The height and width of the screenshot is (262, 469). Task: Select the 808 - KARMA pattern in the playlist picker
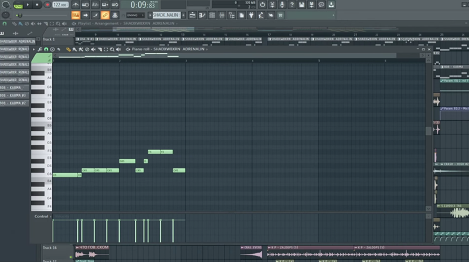(x=14, y=88)
